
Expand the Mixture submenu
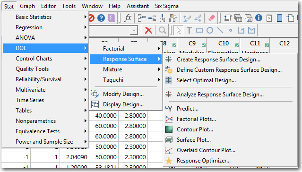[x=126, y=69]
